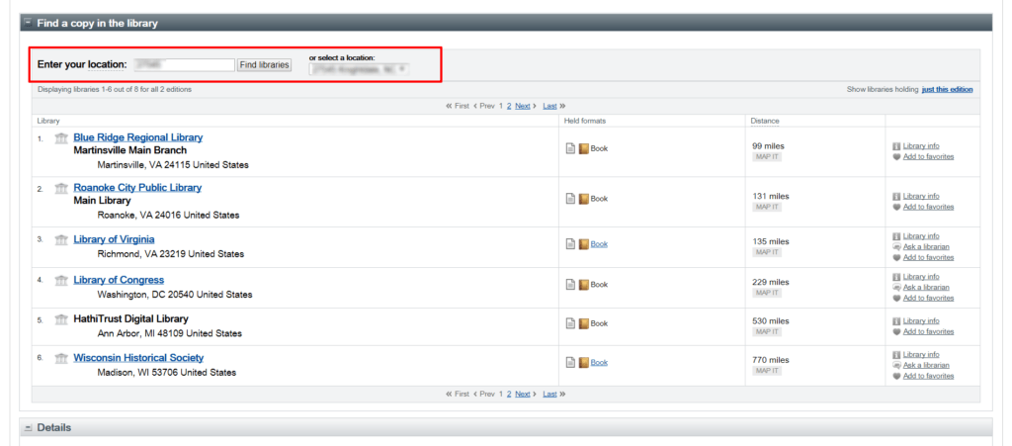
Task: Open Library info for Blue Ridge Regional Library
Action: tap(920, 146)
